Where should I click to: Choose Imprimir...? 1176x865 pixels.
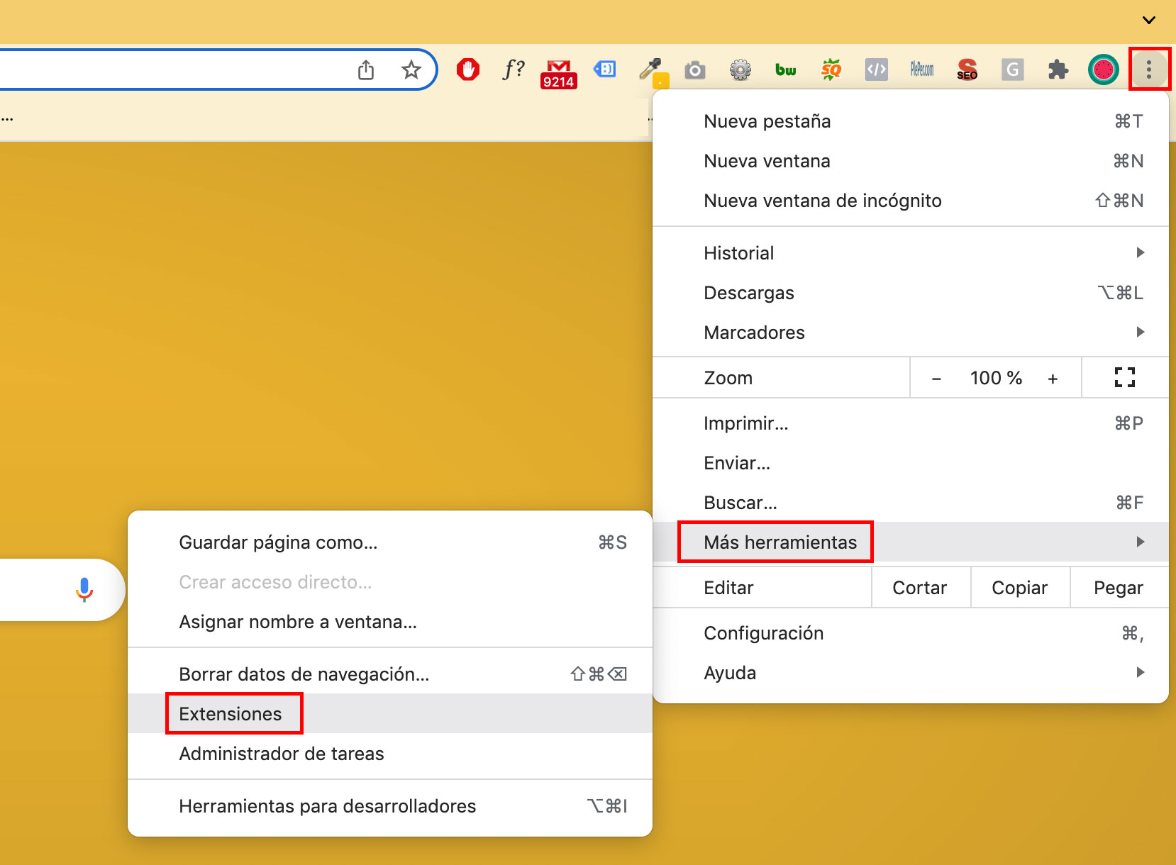click(910, 423)
